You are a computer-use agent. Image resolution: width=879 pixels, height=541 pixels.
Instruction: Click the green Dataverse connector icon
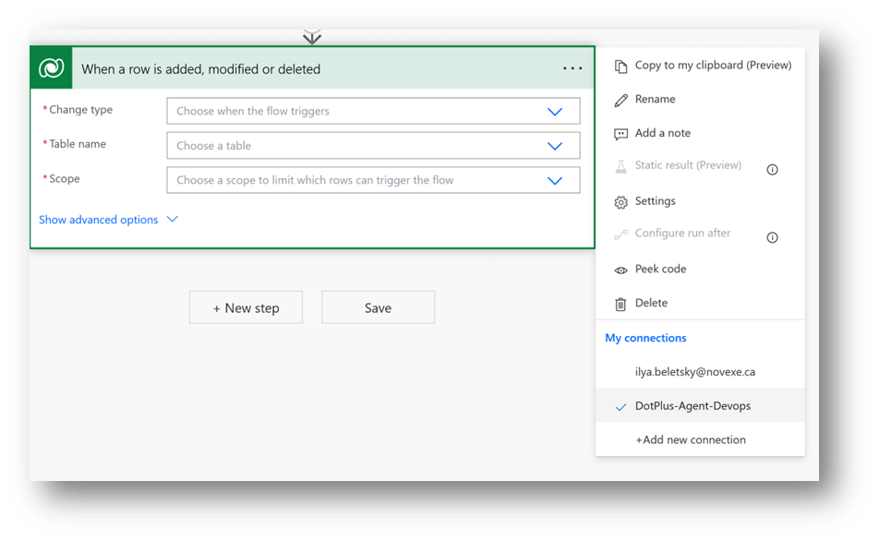tap(52, 68)
